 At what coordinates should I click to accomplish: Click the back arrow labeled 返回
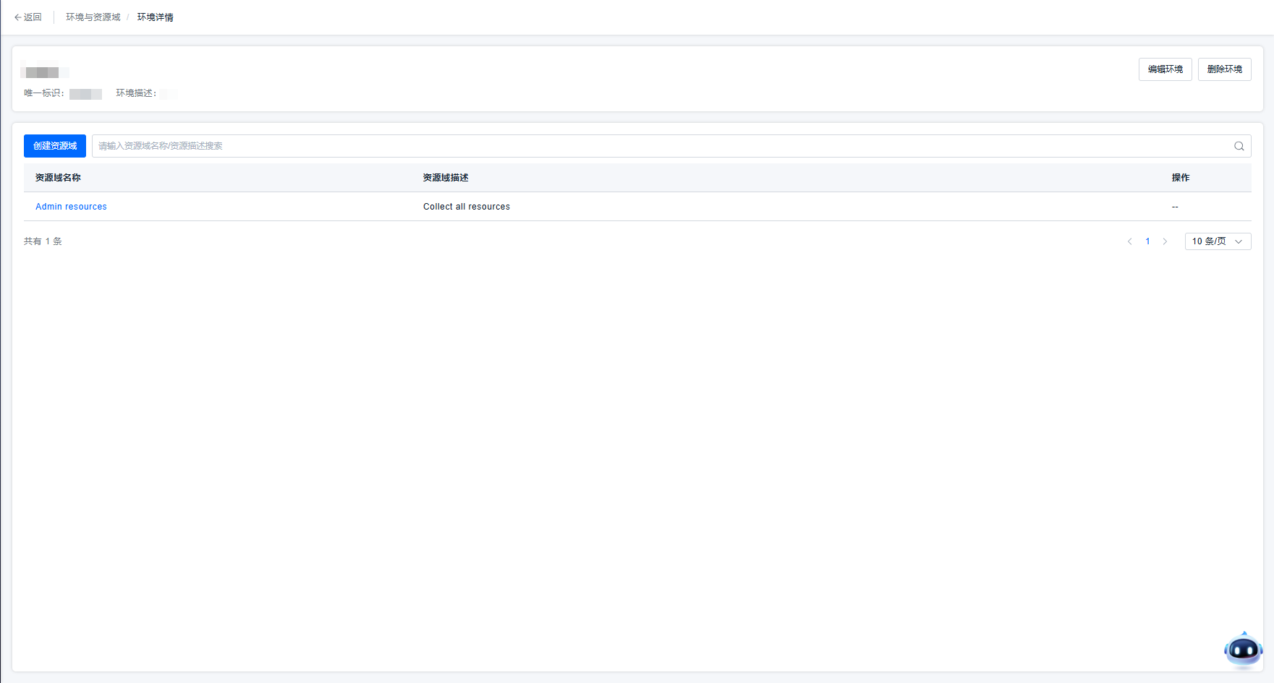click(x=27, y=17)
